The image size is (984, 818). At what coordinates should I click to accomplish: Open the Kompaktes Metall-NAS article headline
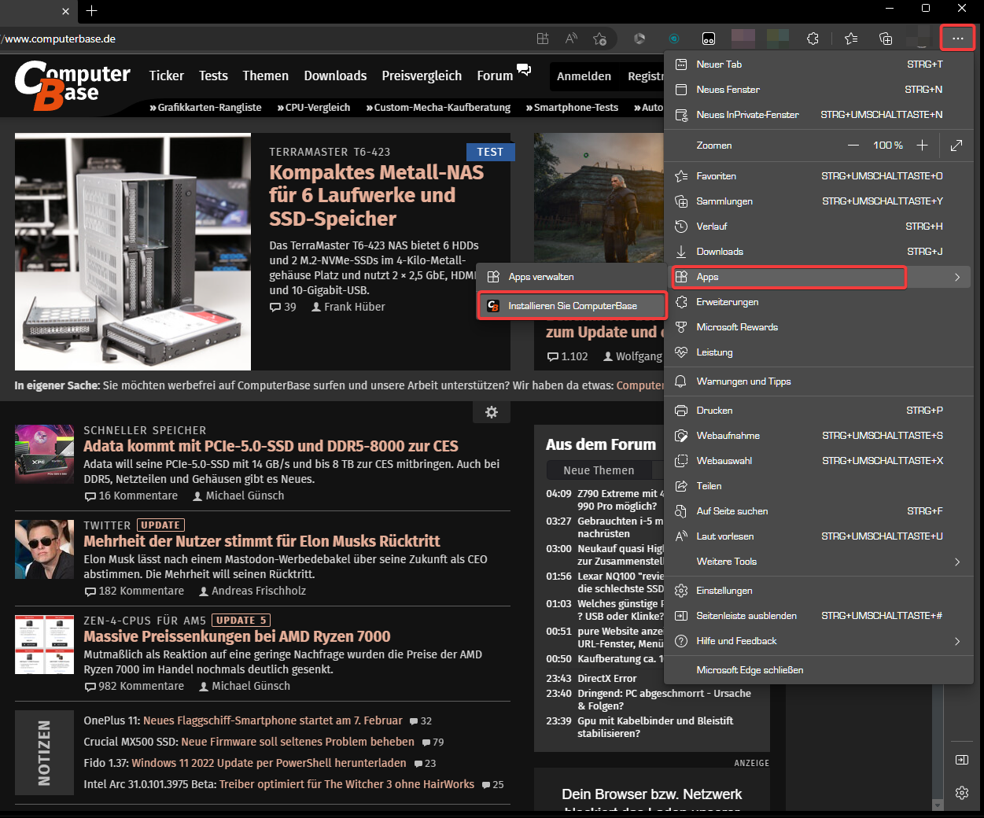(x=377, y=195)
